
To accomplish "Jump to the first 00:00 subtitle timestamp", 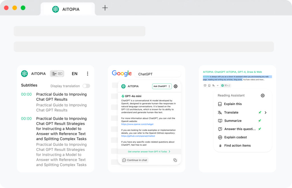I will 26,94.
